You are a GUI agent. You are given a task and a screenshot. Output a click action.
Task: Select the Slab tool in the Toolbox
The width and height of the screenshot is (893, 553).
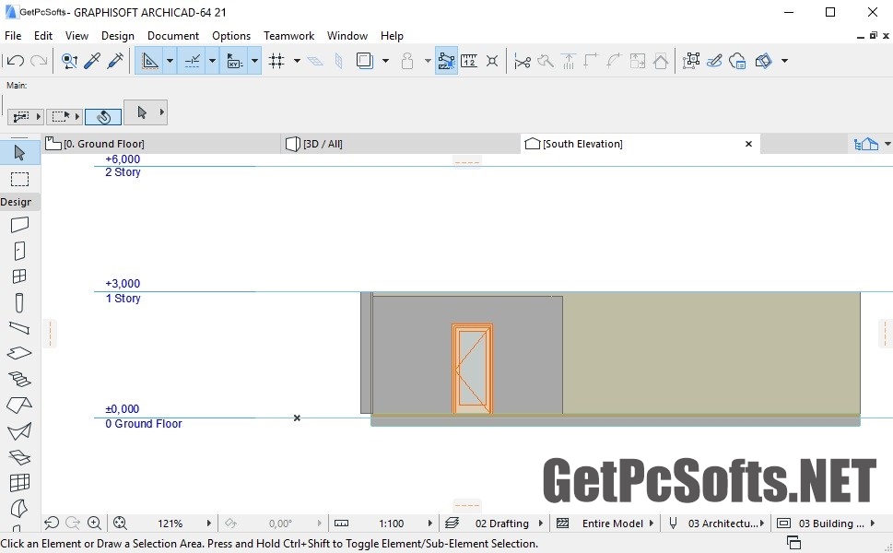19,353
